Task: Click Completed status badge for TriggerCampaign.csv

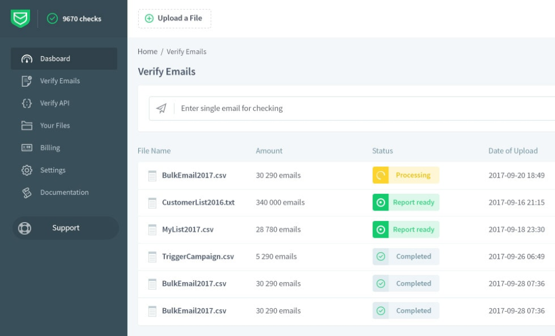Action: tap(406, 257)
